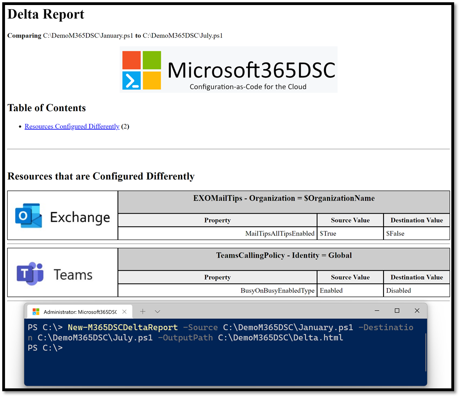Click the MailTipsAllTipsEnabled property cell
The image size is (460, 397).
coord(217,233)
